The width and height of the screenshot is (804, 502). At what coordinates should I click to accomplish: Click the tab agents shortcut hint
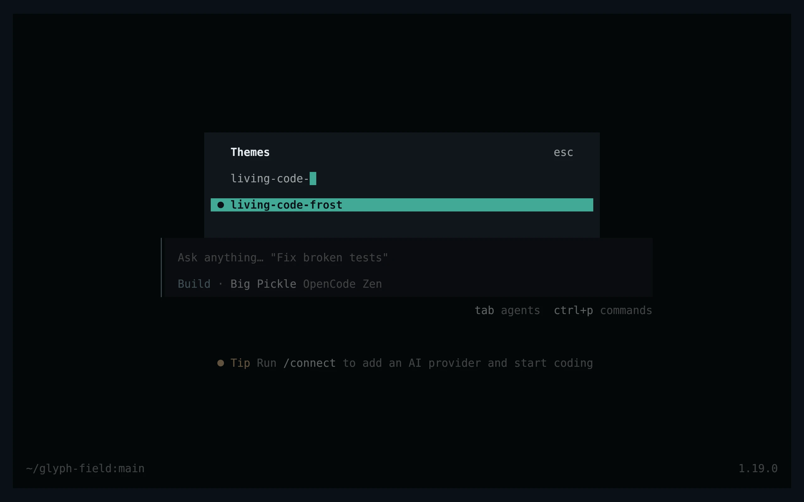507,310
